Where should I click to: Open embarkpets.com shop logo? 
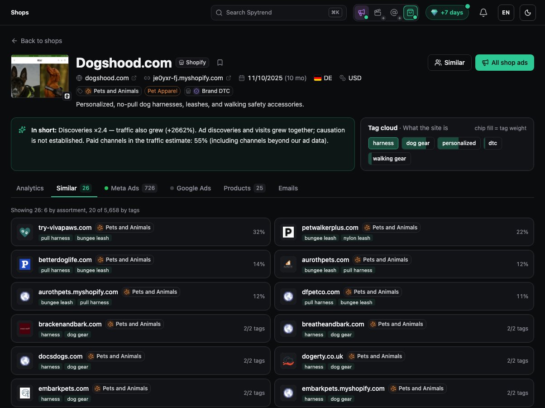click(x=25, y=393)
